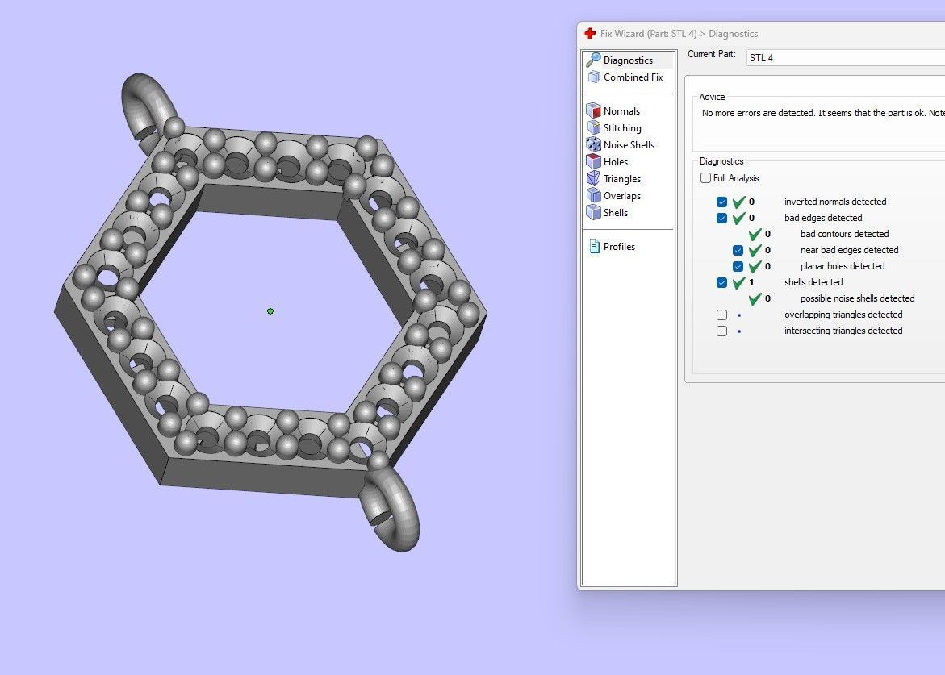
Task: Open the Noise Shells page
Action: (x=629, y=144)
